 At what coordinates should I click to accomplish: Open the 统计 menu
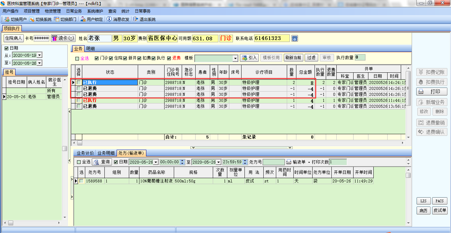(126, 11)
